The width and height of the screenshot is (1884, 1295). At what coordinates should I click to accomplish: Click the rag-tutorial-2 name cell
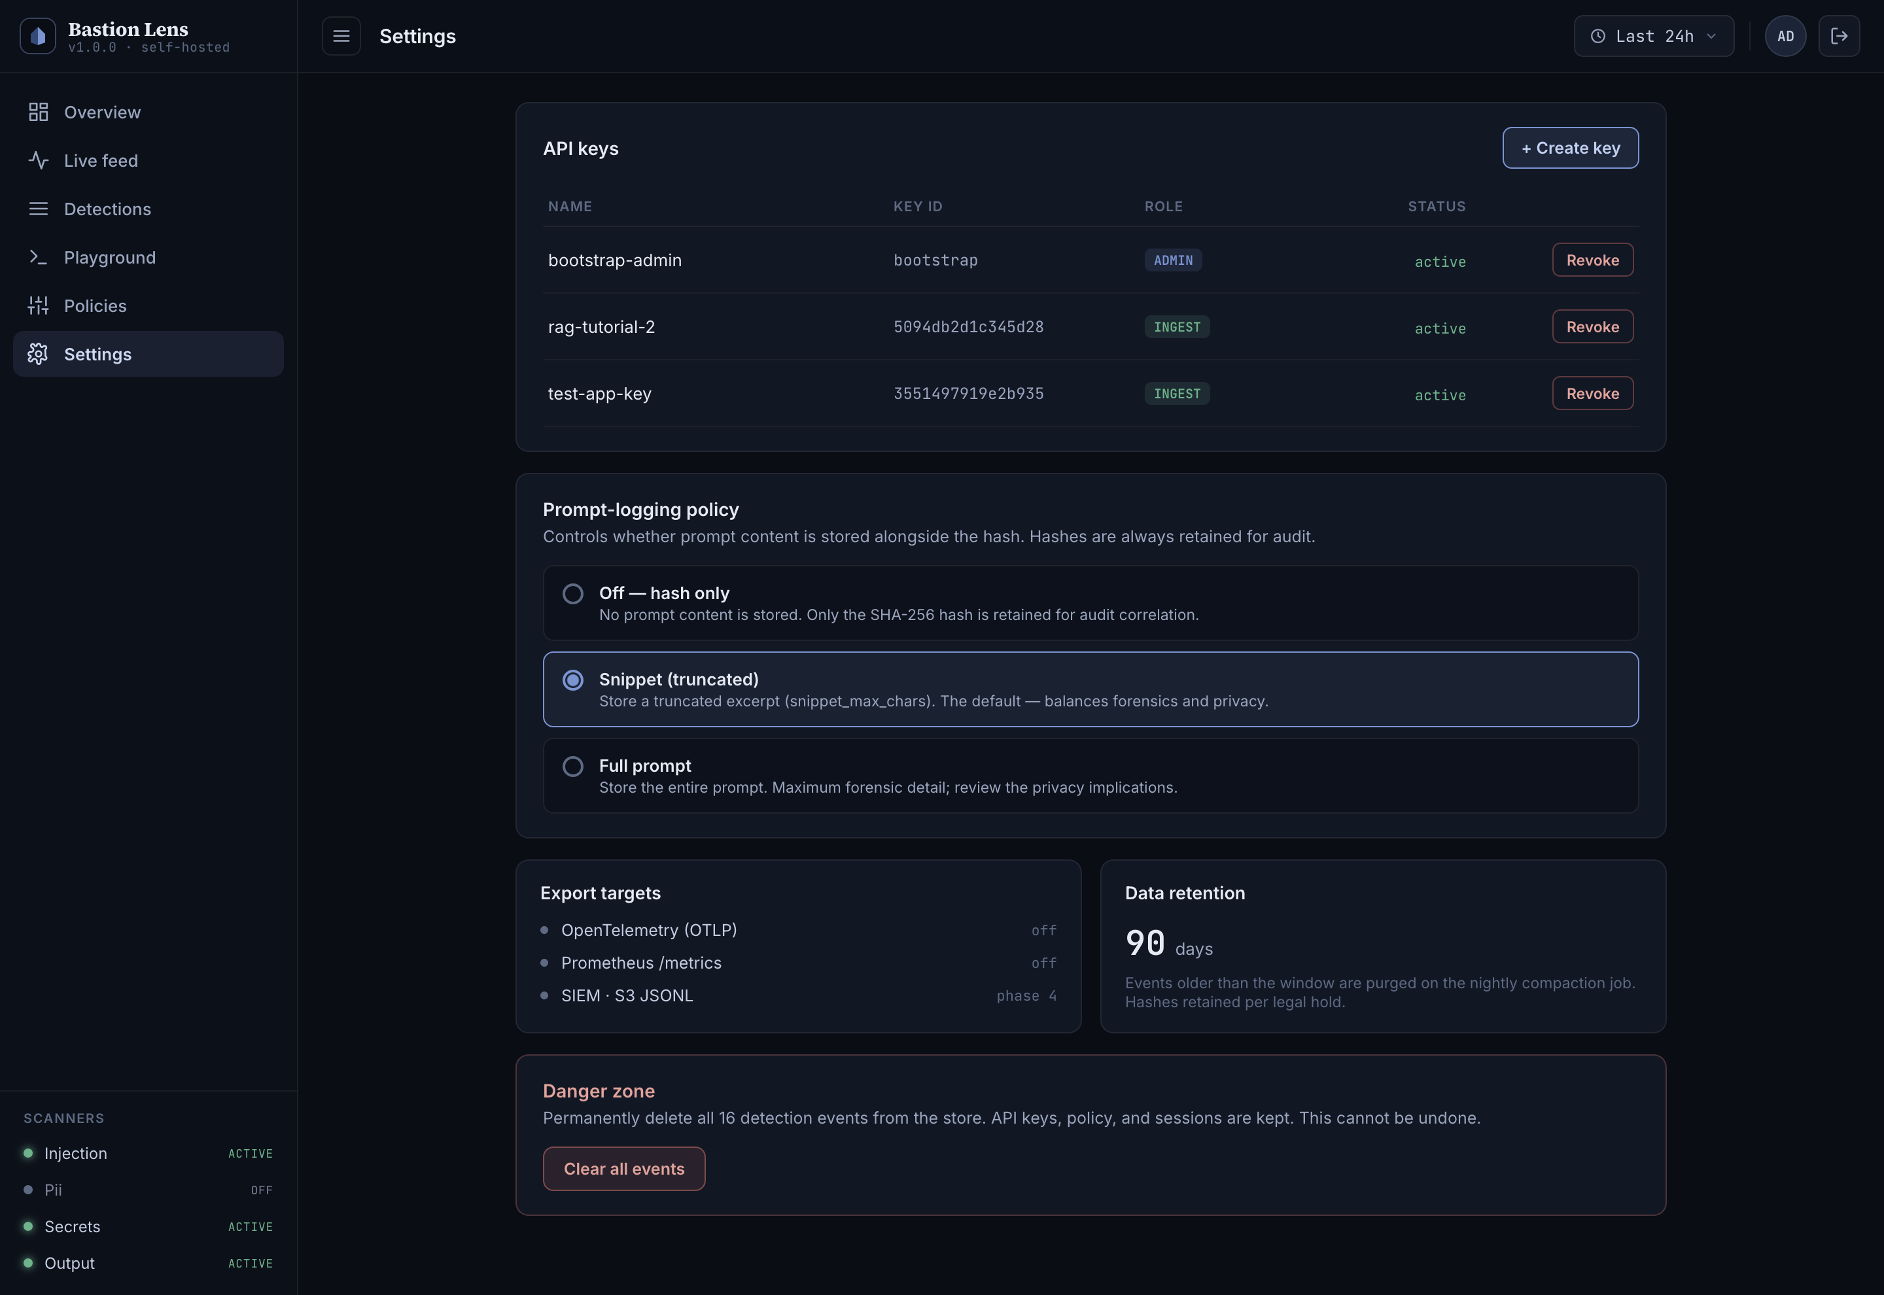(x=601, y=326)
